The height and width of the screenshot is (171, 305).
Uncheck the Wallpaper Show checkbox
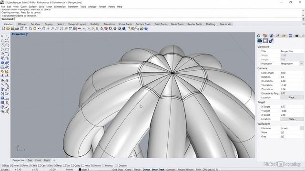click(x=282, y=132)
